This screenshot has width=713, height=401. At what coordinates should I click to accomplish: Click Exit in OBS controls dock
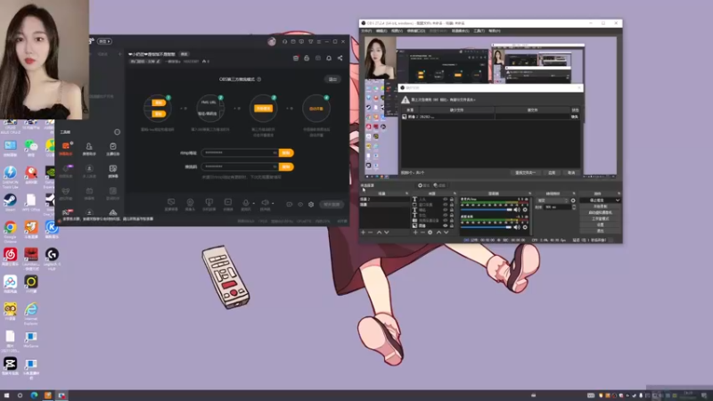click(601, 231)
